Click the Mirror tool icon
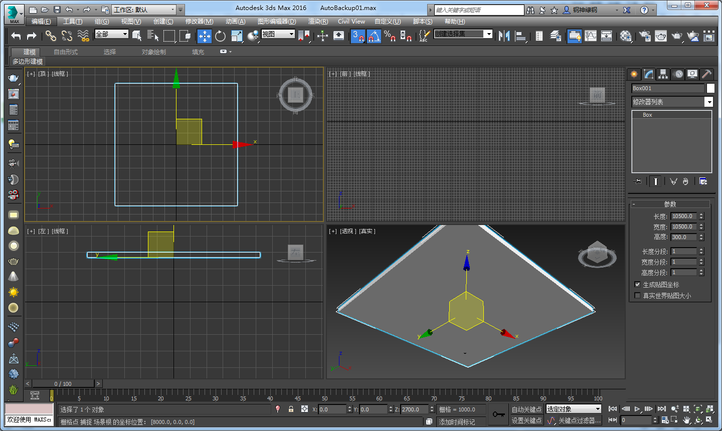This screenshot has height=431, width=722. click(x=504, y=36)
